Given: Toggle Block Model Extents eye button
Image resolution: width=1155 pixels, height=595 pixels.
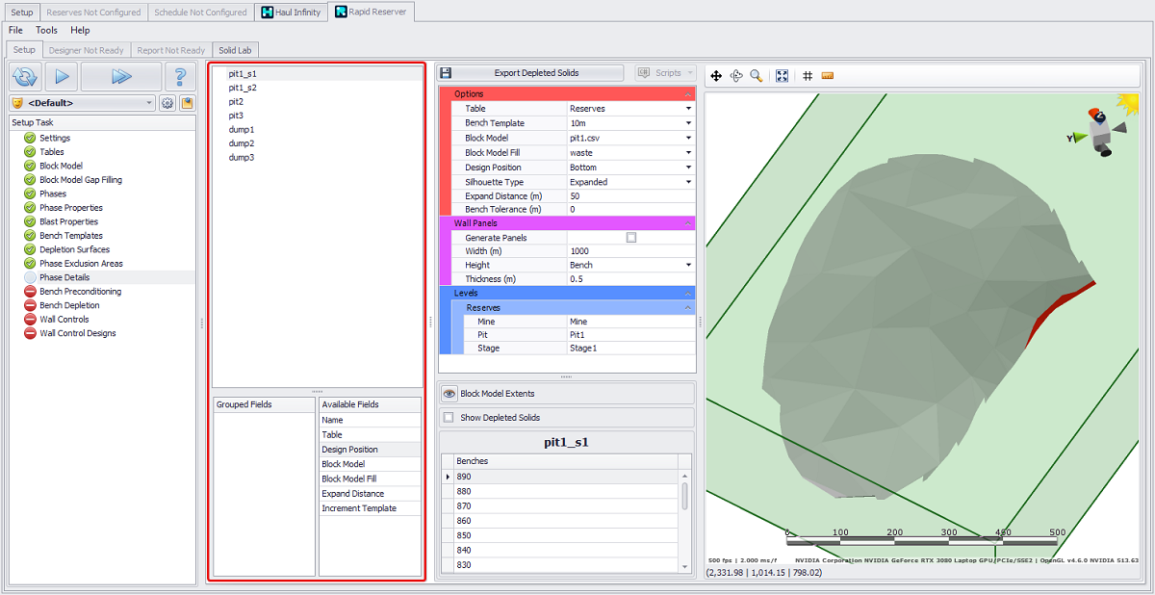Looking at the screenshot, I should point(450,394).
